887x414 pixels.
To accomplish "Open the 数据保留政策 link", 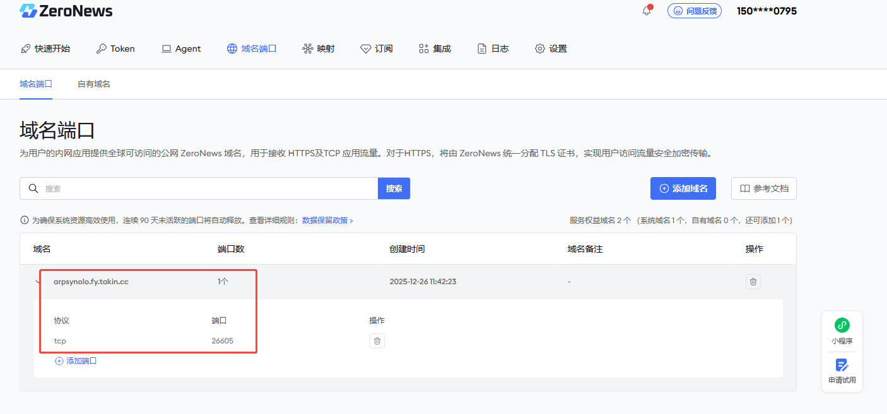I will click(x=327, y=221).
